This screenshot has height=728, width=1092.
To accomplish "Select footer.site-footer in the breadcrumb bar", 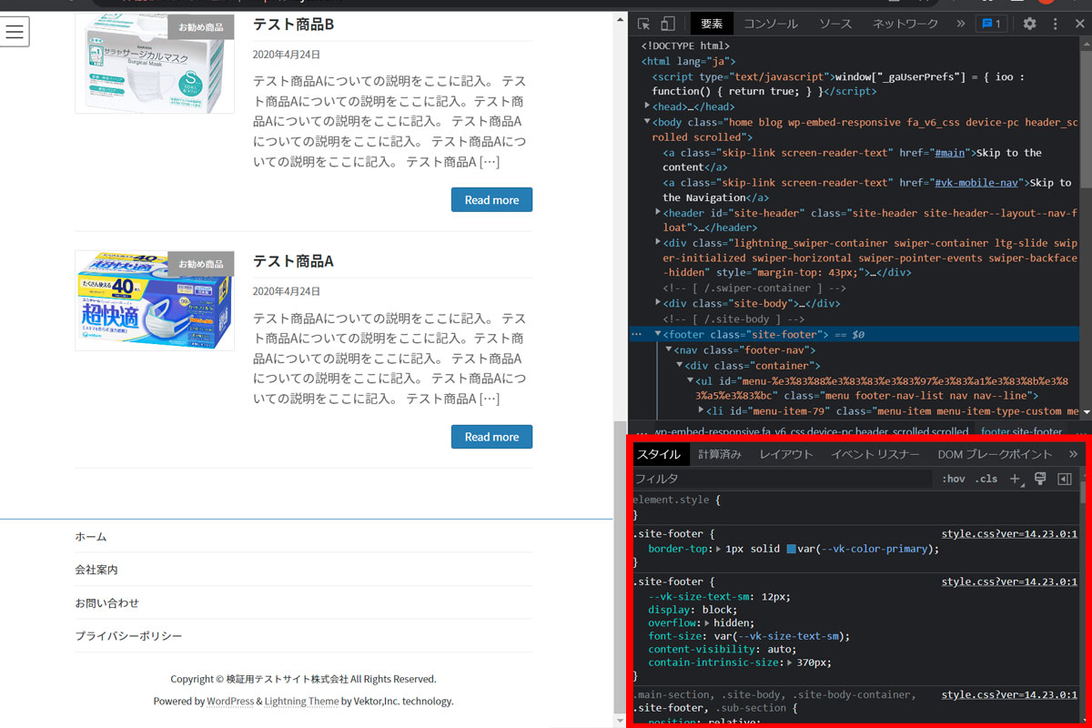I will pyautogui.click(x=1022, y=431).
